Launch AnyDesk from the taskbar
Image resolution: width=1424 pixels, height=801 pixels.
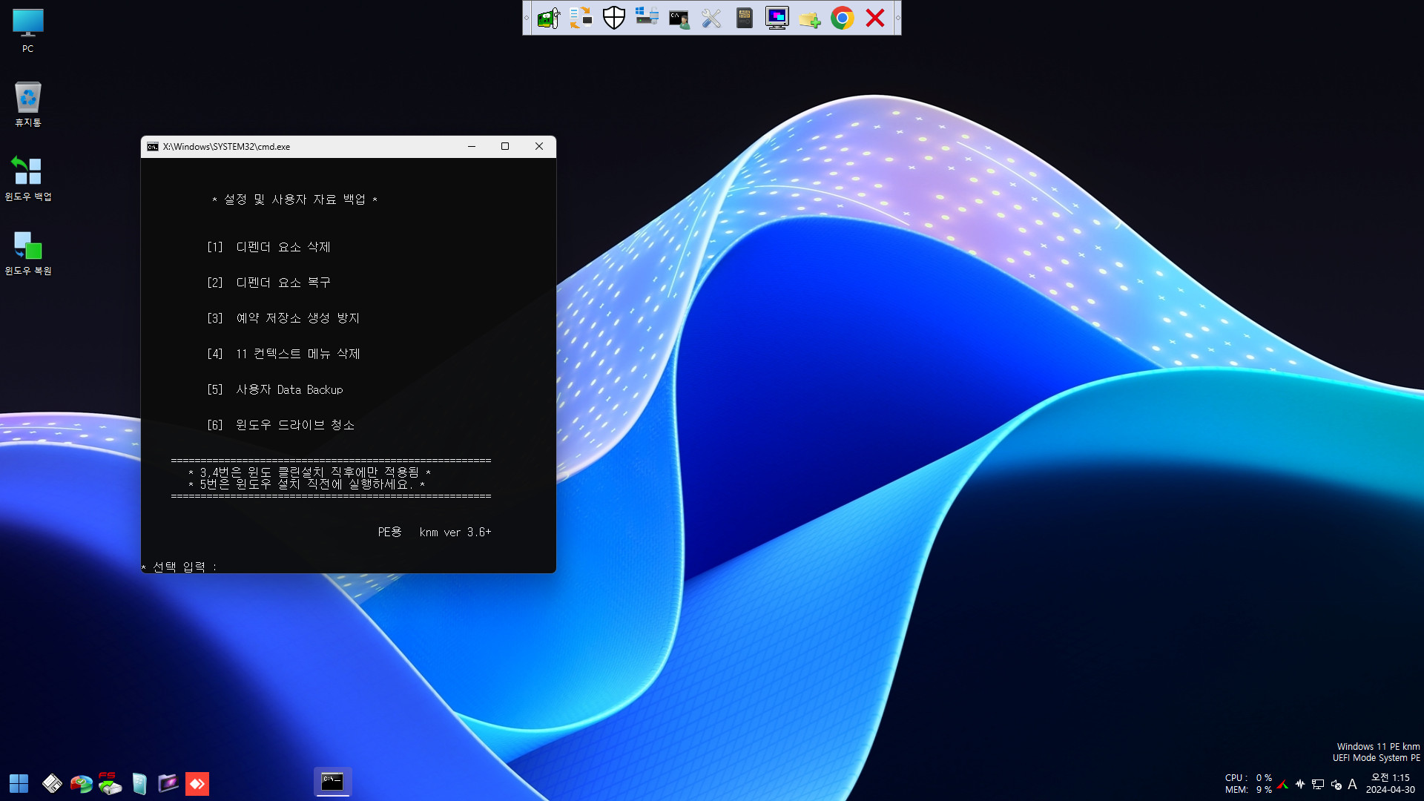[197, 783]
